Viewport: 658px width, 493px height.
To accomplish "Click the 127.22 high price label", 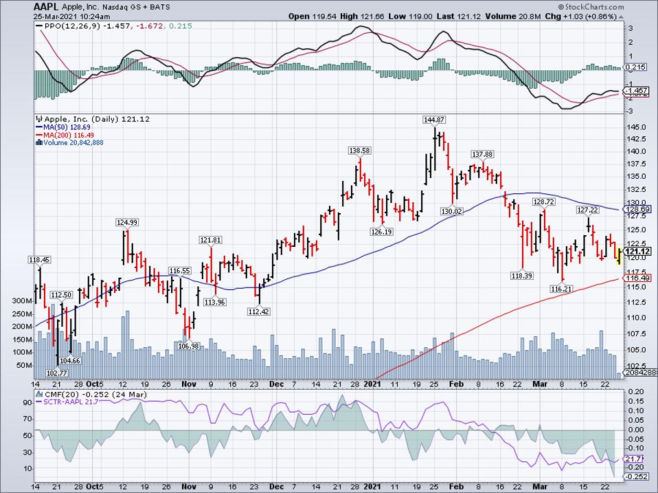I will pos(588,210).
